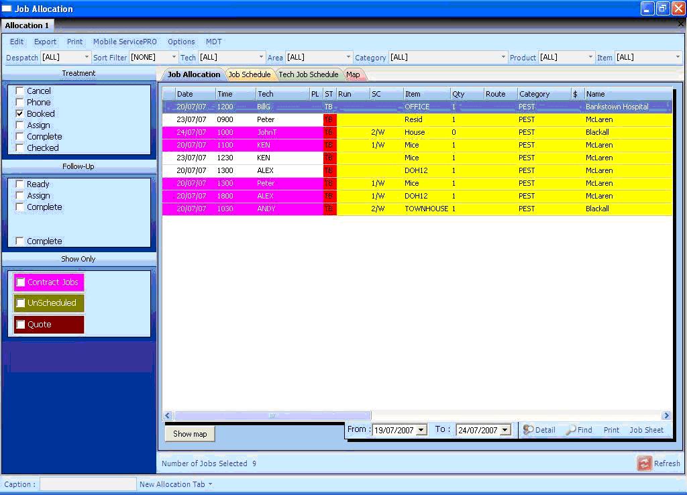Click the Find magnifier icon
This screenshot has width=687, height=495.
coord(571,430)
